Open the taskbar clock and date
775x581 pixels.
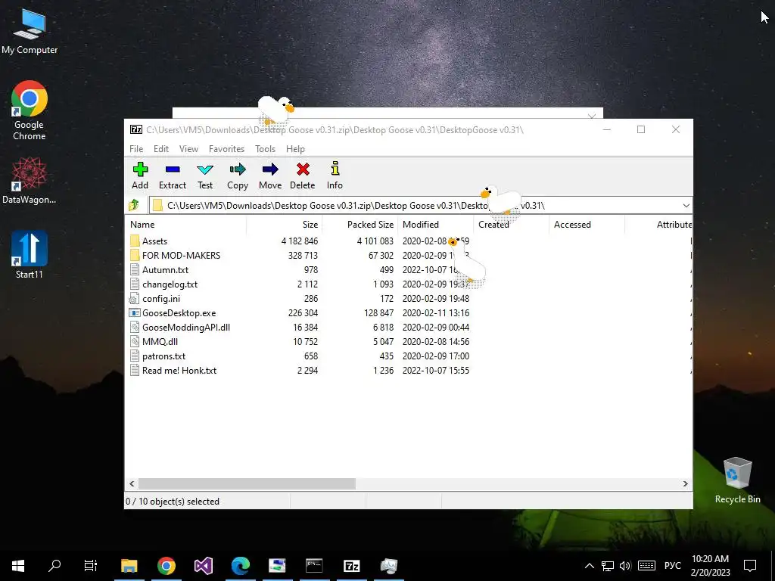pos(710,566)
